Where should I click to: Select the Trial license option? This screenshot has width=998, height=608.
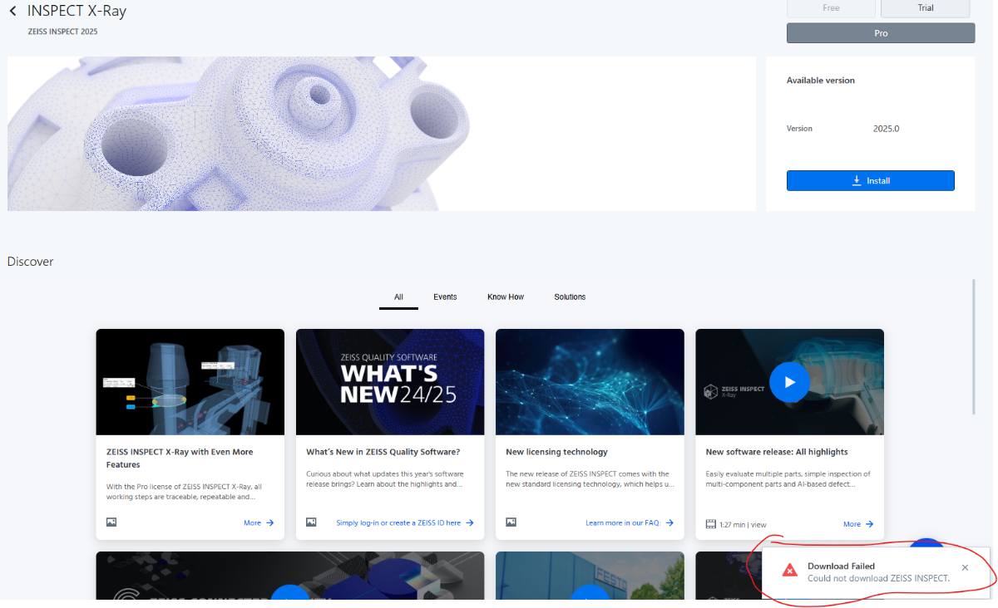(x=926, y=8)
